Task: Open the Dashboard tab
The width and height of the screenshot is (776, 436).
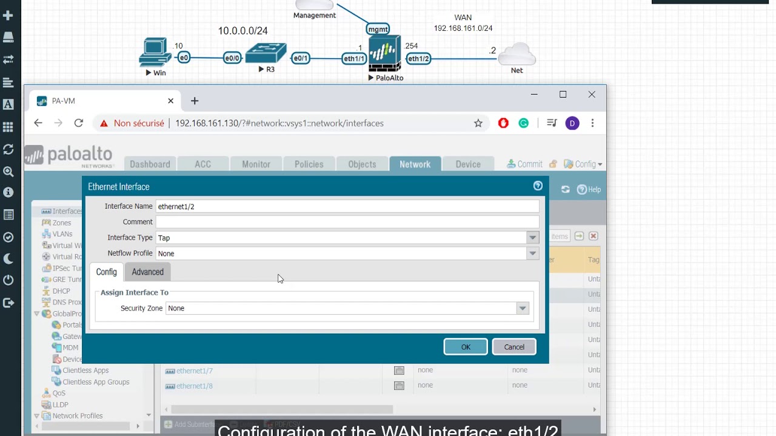Action: click(x=150, y=164)
